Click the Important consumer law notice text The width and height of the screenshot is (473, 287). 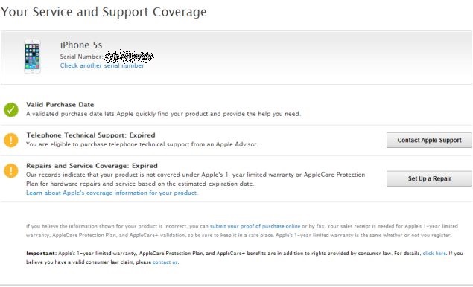pyautogui.click(x=244, y=258)
